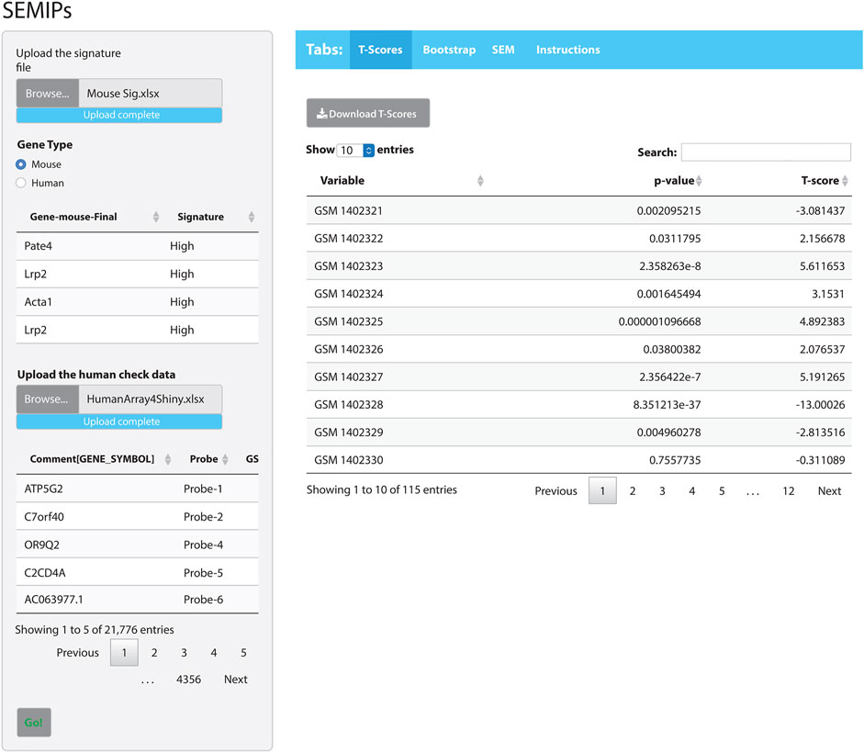Click T-score 4.892383 cell
Screen dimensions: 864x753
coord(822,321)
